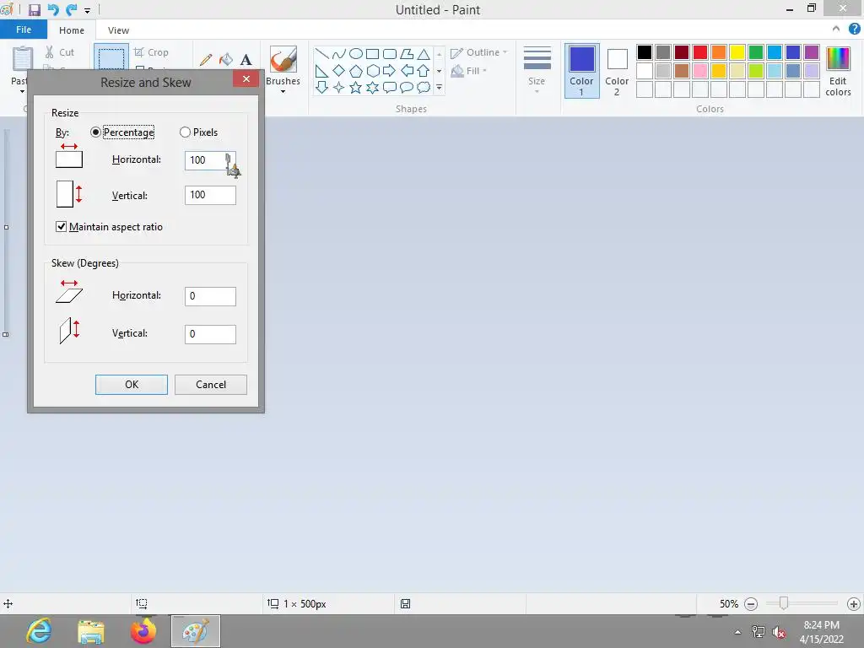This screenshot has height=648, width=864.
Task: Choose the Hexagon shape
Action: pyautogui.click(x=373, y=71)
